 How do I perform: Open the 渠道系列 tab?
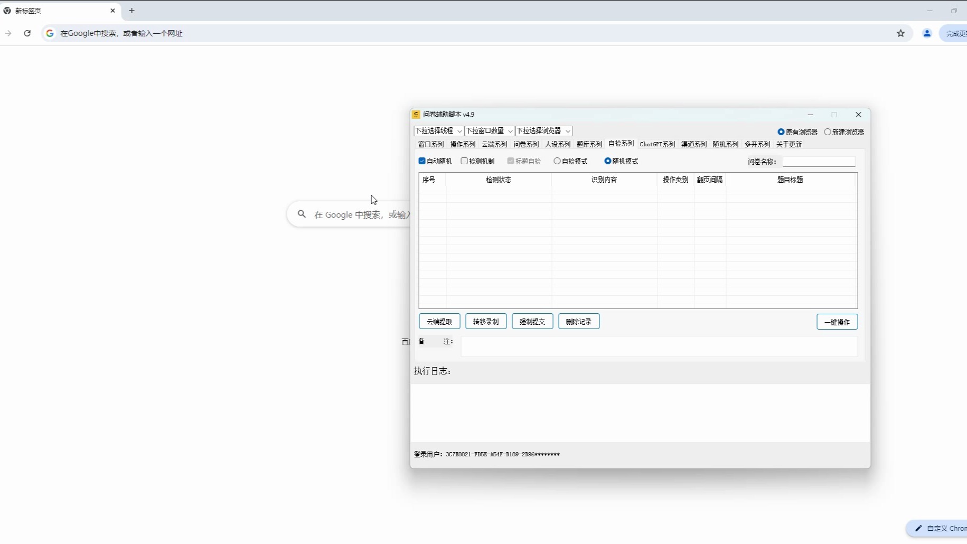(x=694, y=144)
